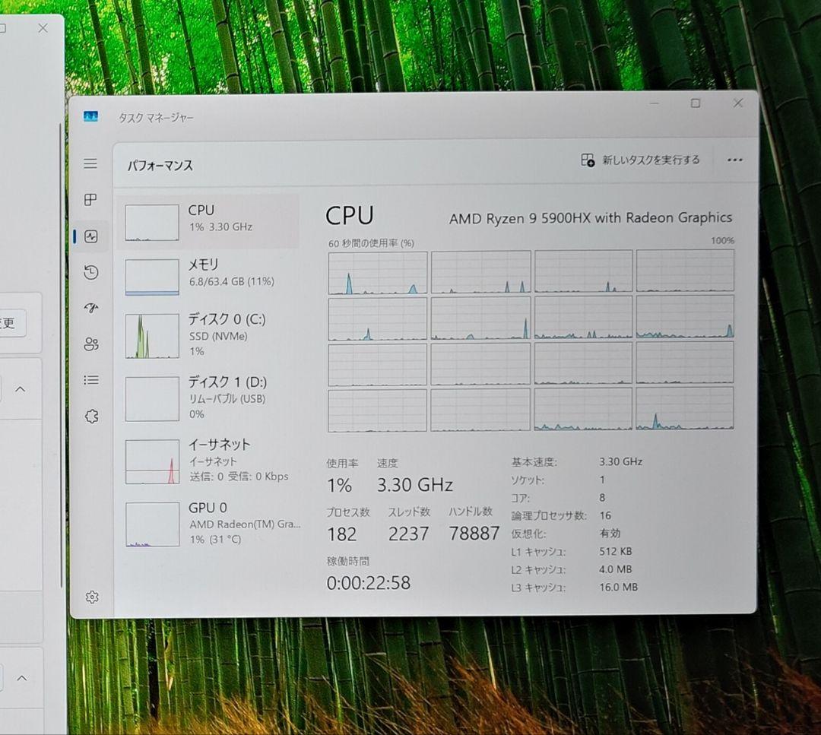Click the 仮想化 value 有効
The width and height of the screenshot is (821, 735).
point(610,534)
